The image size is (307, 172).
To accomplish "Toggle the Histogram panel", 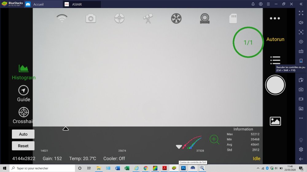I will pos(24,72).
